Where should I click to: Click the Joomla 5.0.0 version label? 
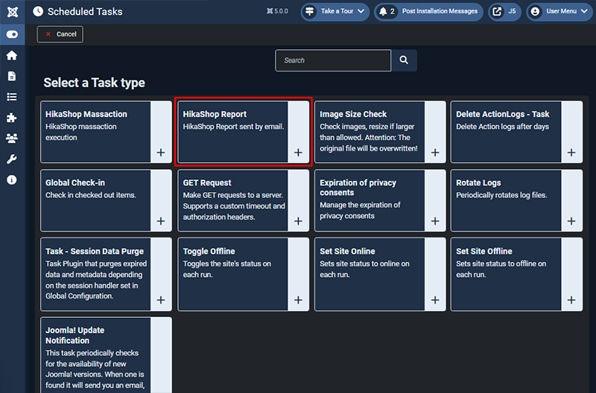pos(277,11)
